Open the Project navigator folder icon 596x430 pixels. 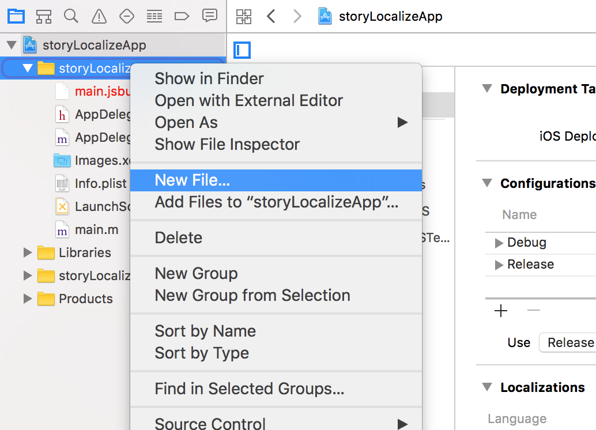click(x=16, y=16)
